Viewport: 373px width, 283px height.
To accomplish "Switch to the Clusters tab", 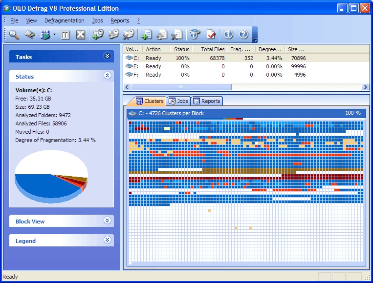I will pyautogui.click(x=150, y=101).
